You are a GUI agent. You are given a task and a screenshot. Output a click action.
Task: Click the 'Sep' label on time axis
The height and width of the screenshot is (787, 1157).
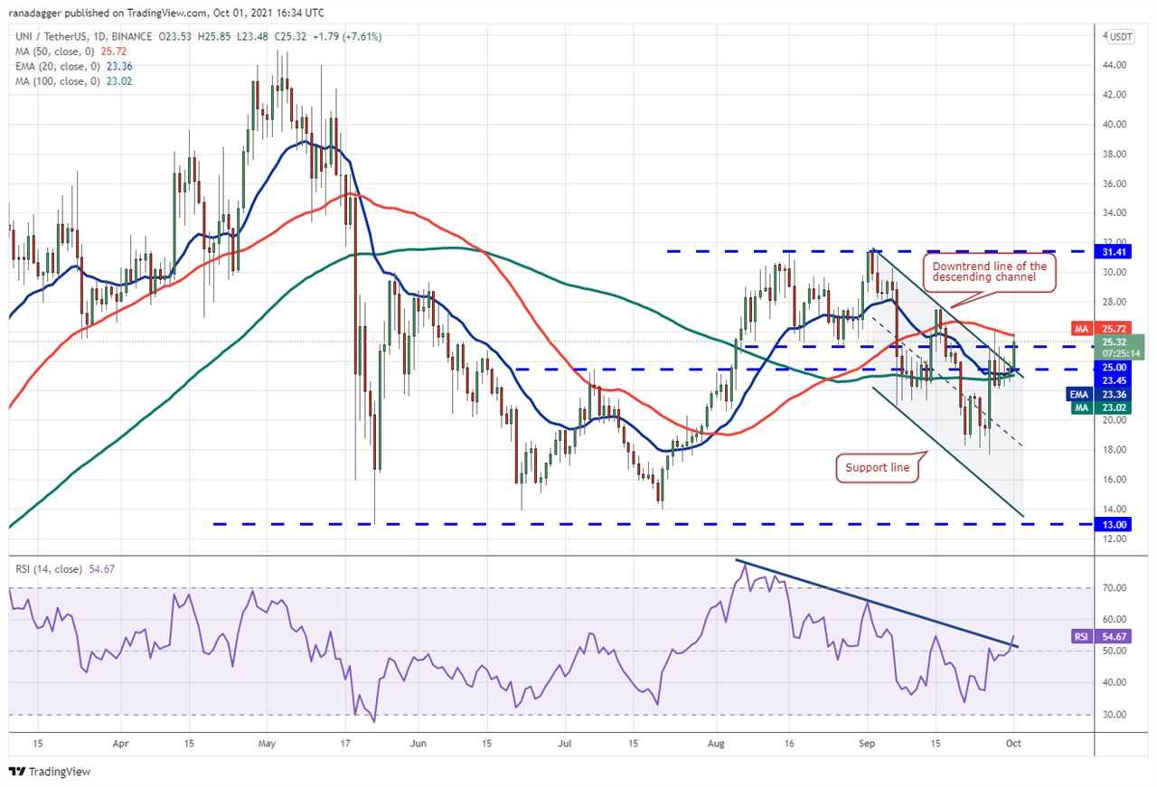pyautogui.click(x=867, y=744)
